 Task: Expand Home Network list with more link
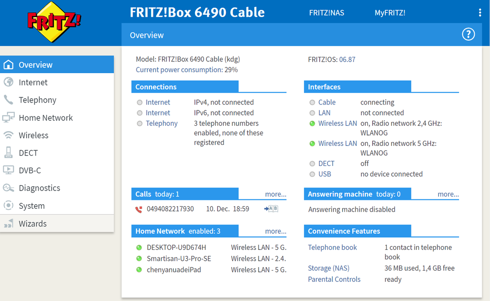tap(275, 231)
